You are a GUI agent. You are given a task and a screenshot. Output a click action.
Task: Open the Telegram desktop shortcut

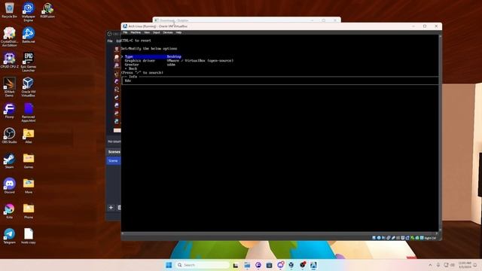point(9,236)
